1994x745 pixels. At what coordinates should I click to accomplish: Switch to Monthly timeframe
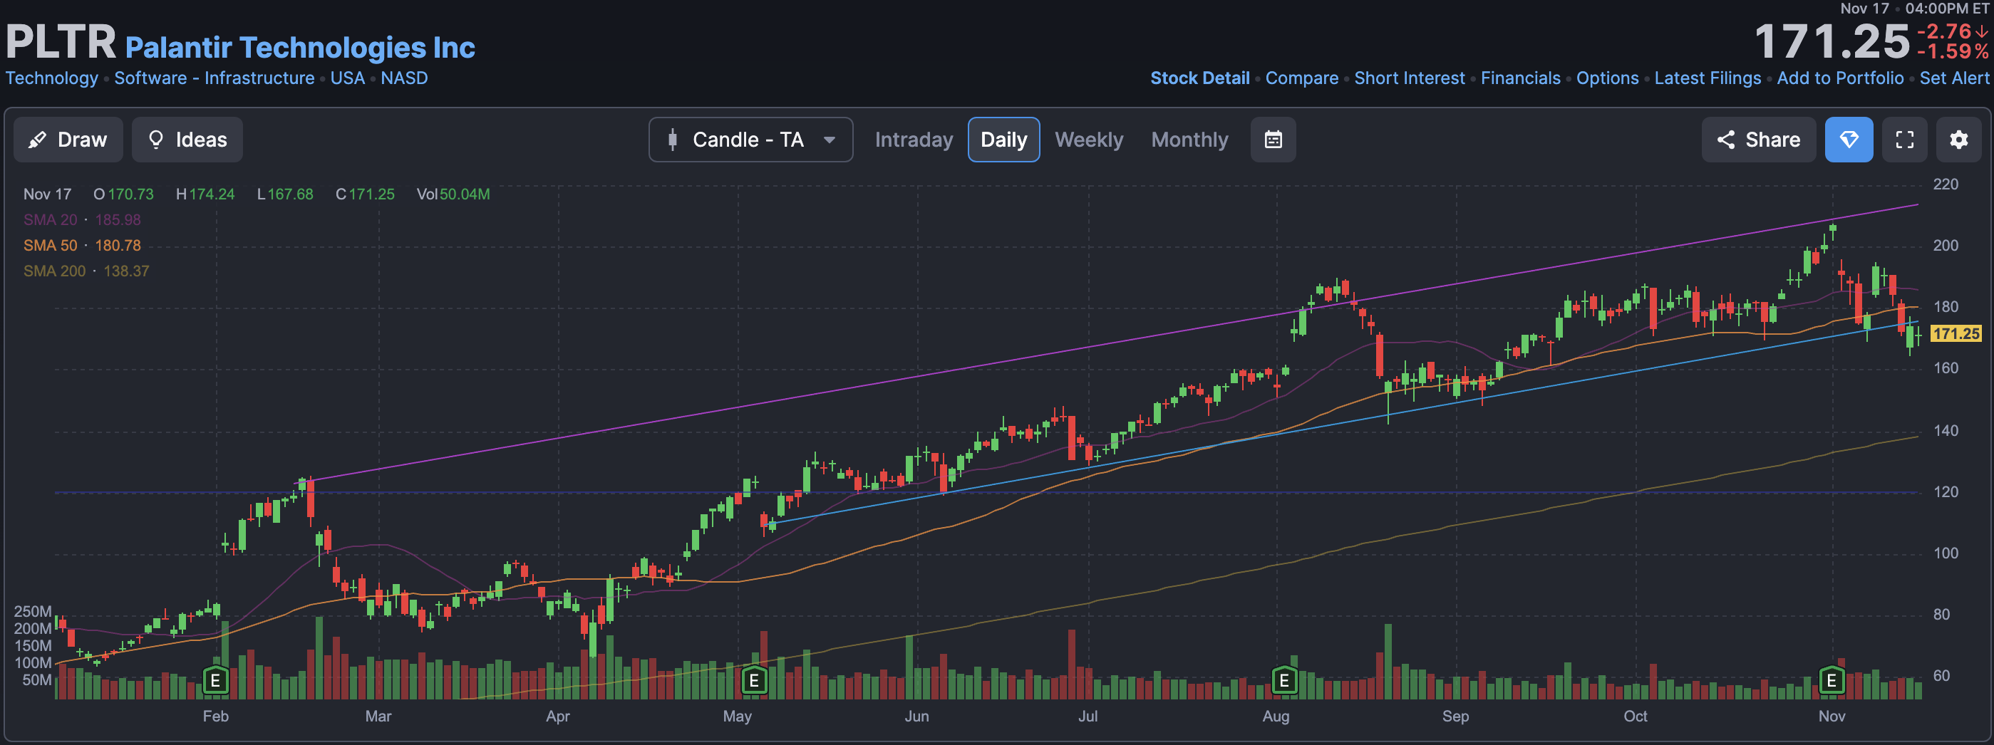pos(1189,140)
